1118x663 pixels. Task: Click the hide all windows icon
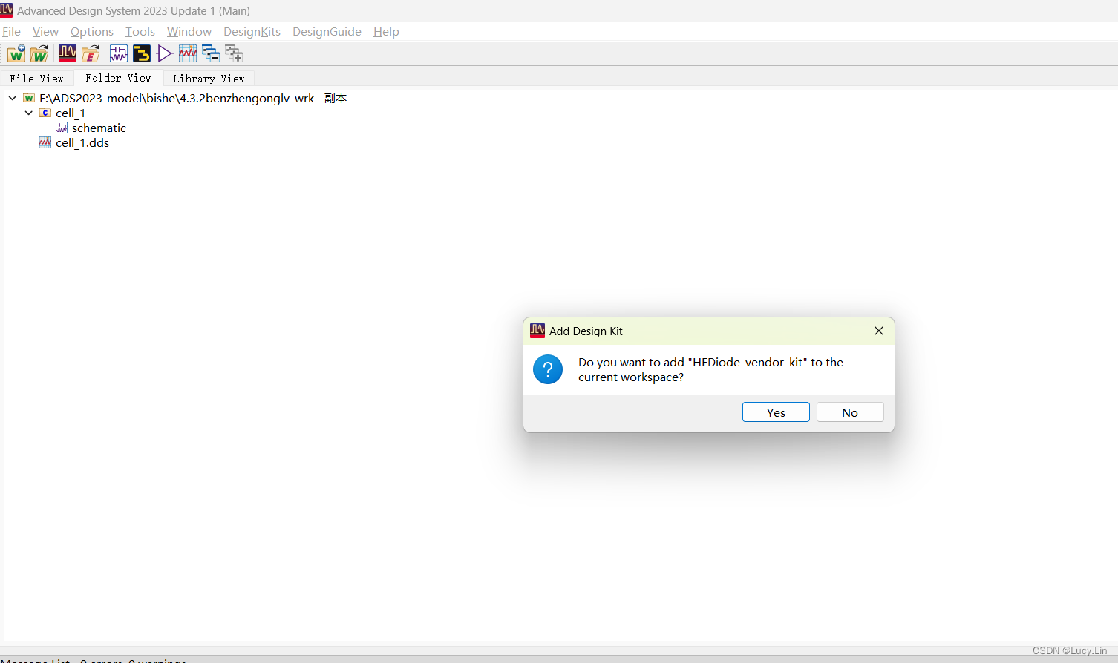coord(211,53)
